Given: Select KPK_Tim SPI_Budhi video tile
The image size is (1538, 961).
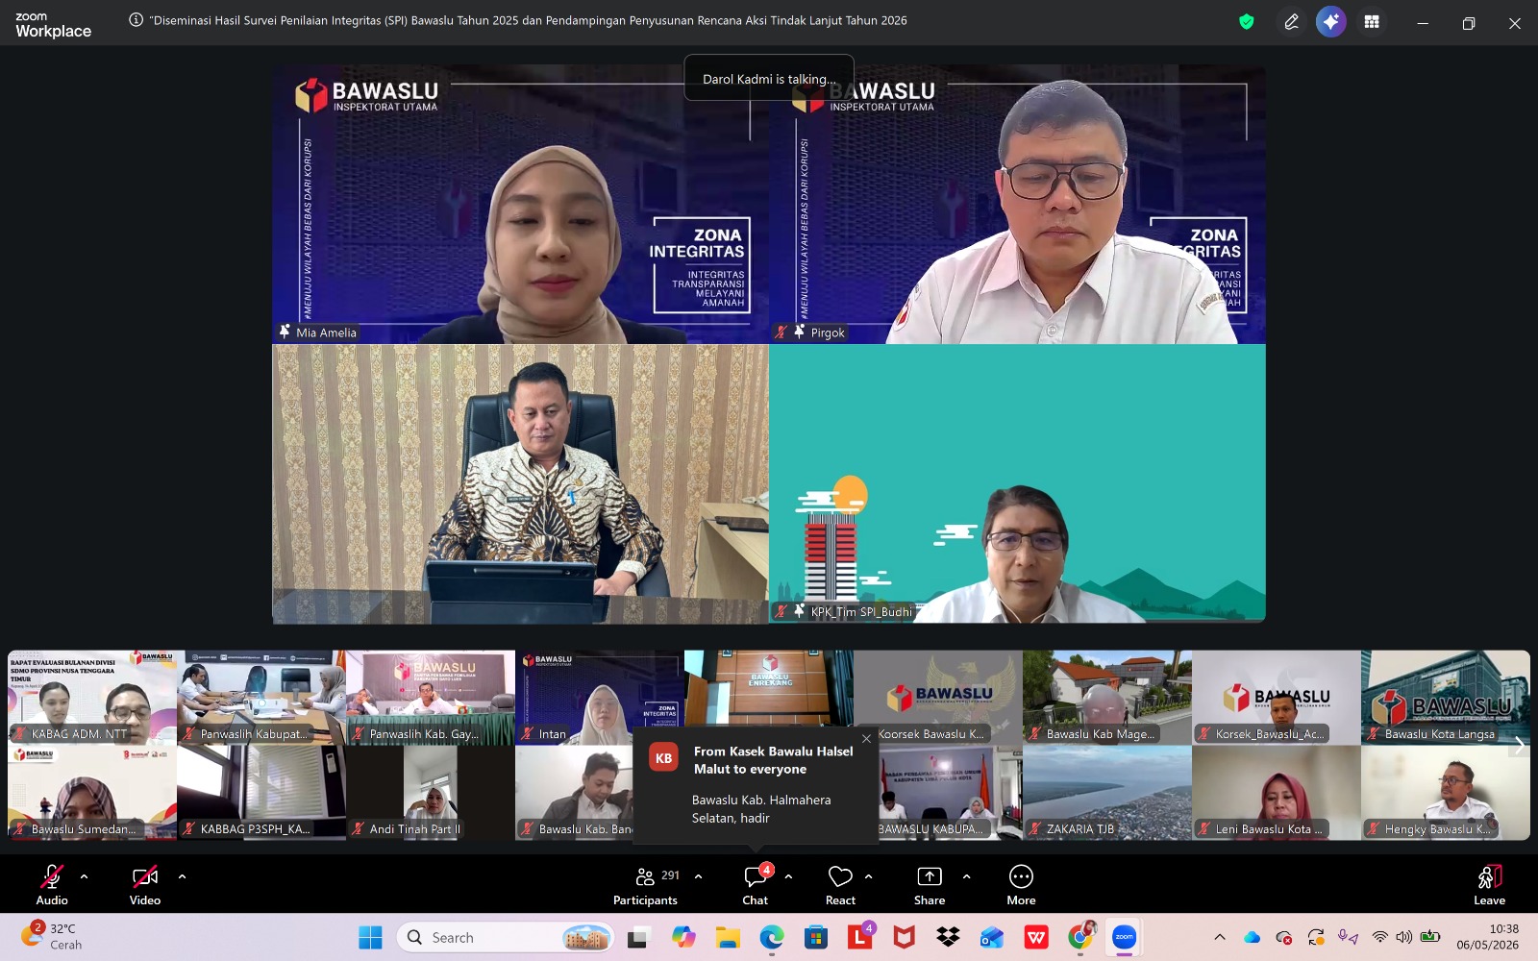Looking at the screenshot, I should tap(1017, 484).
